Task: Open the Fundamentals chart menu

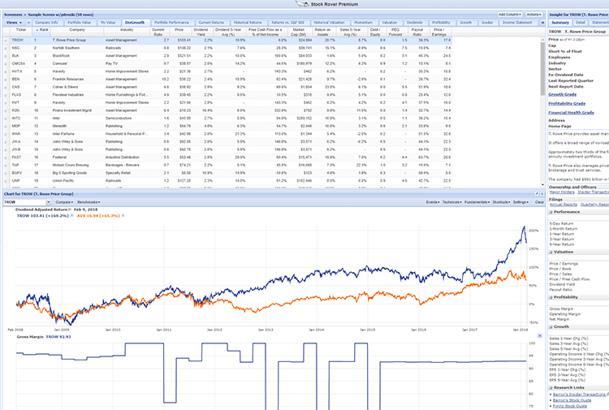Action: point(477,202)
